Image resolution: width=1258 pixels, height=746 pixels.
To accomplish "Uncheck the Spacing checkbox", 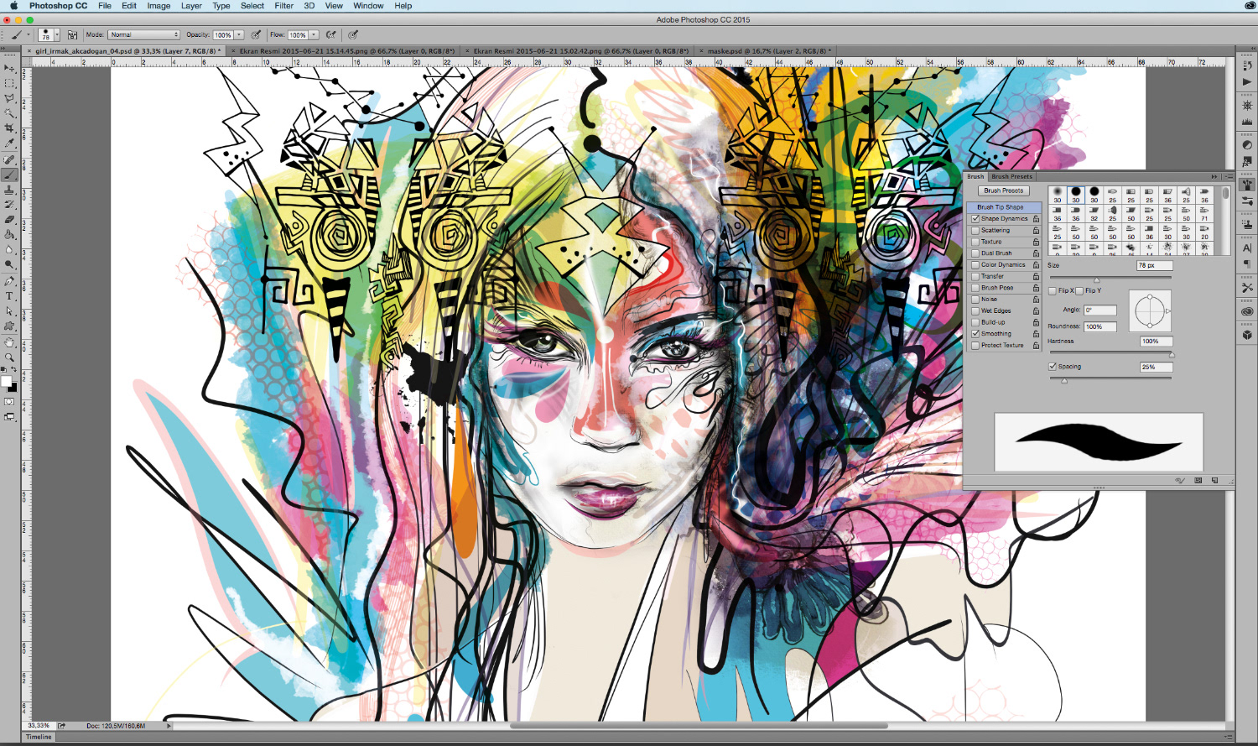I will [1053, 366].
